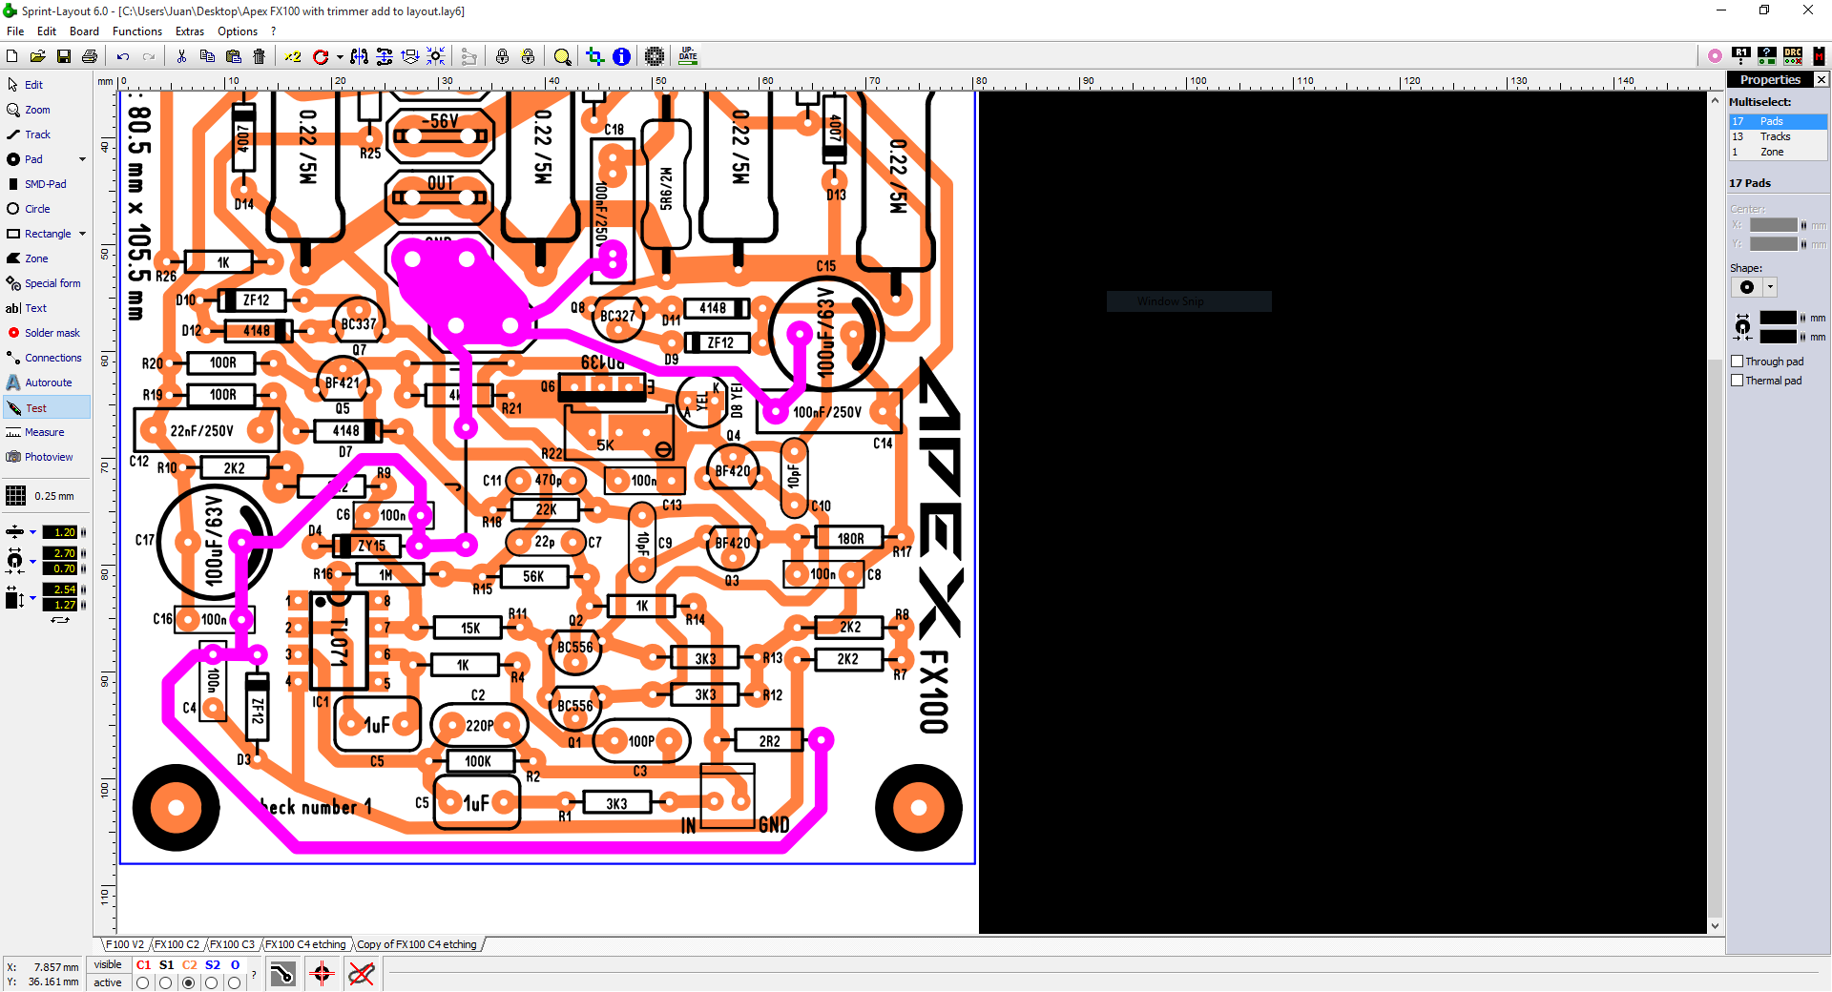Activate the Solder mask tool
Viewport: 1832px width, 992px height.
[x=44, y=333]
